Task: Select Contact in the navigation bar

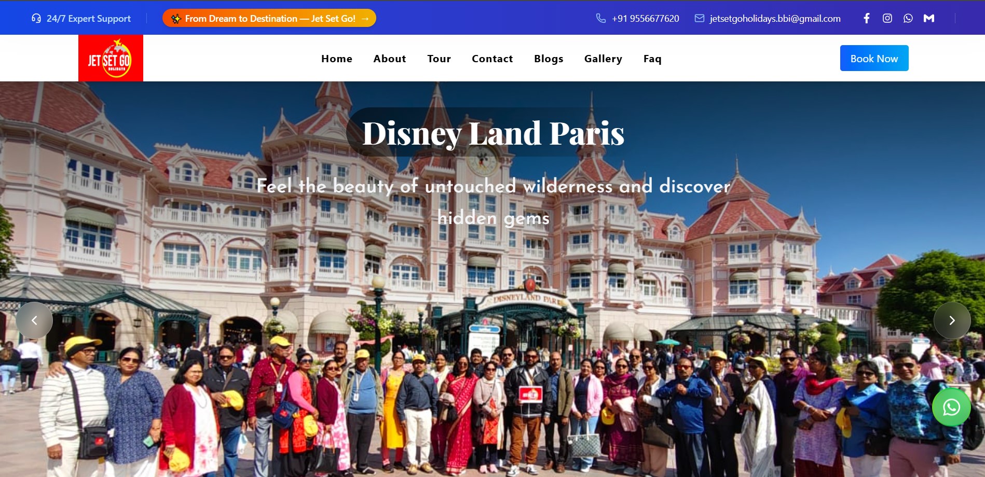Action: pos(492,59)
